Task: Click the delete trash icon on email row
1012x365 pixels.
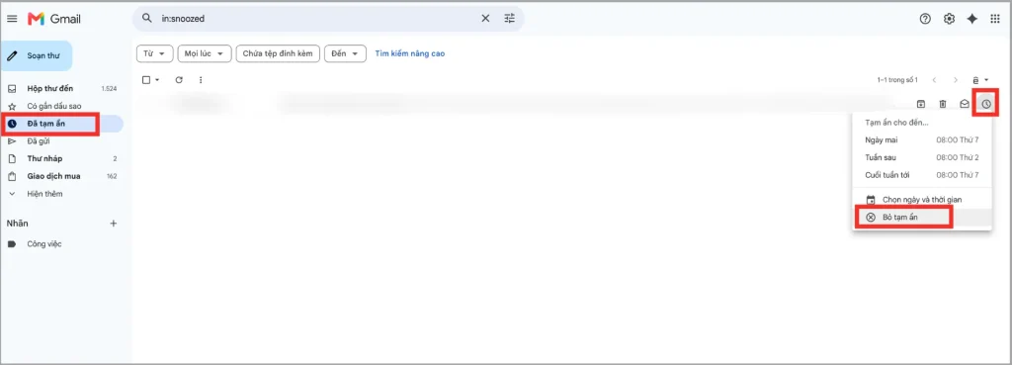Action: click(942, 104)
